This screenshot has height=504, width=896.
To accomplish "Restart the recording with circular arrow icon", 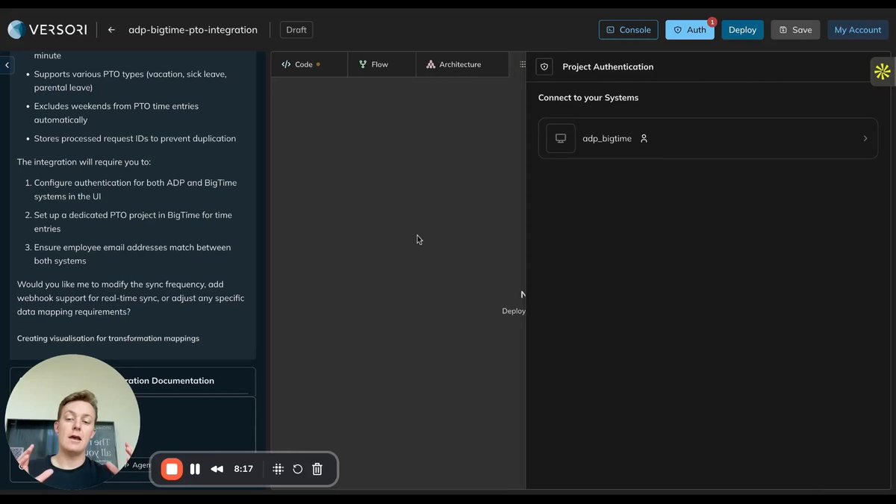I will 297,469.
